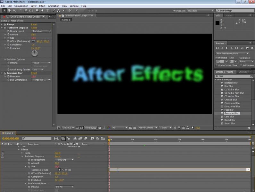Collapse the Turbulent Displace effect in timeline

22,156
